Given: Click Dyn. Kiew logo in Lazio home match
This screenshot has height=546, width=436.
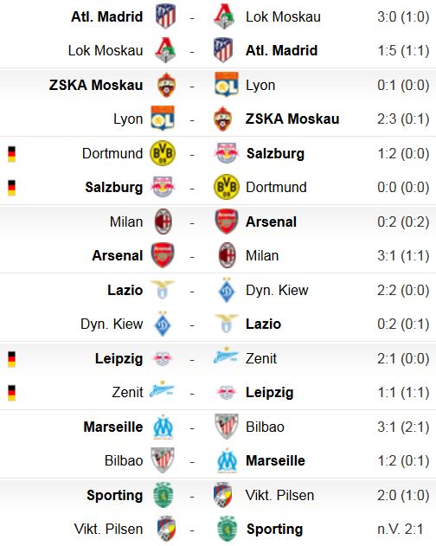Looking at the screenshot, I should 227,290.
